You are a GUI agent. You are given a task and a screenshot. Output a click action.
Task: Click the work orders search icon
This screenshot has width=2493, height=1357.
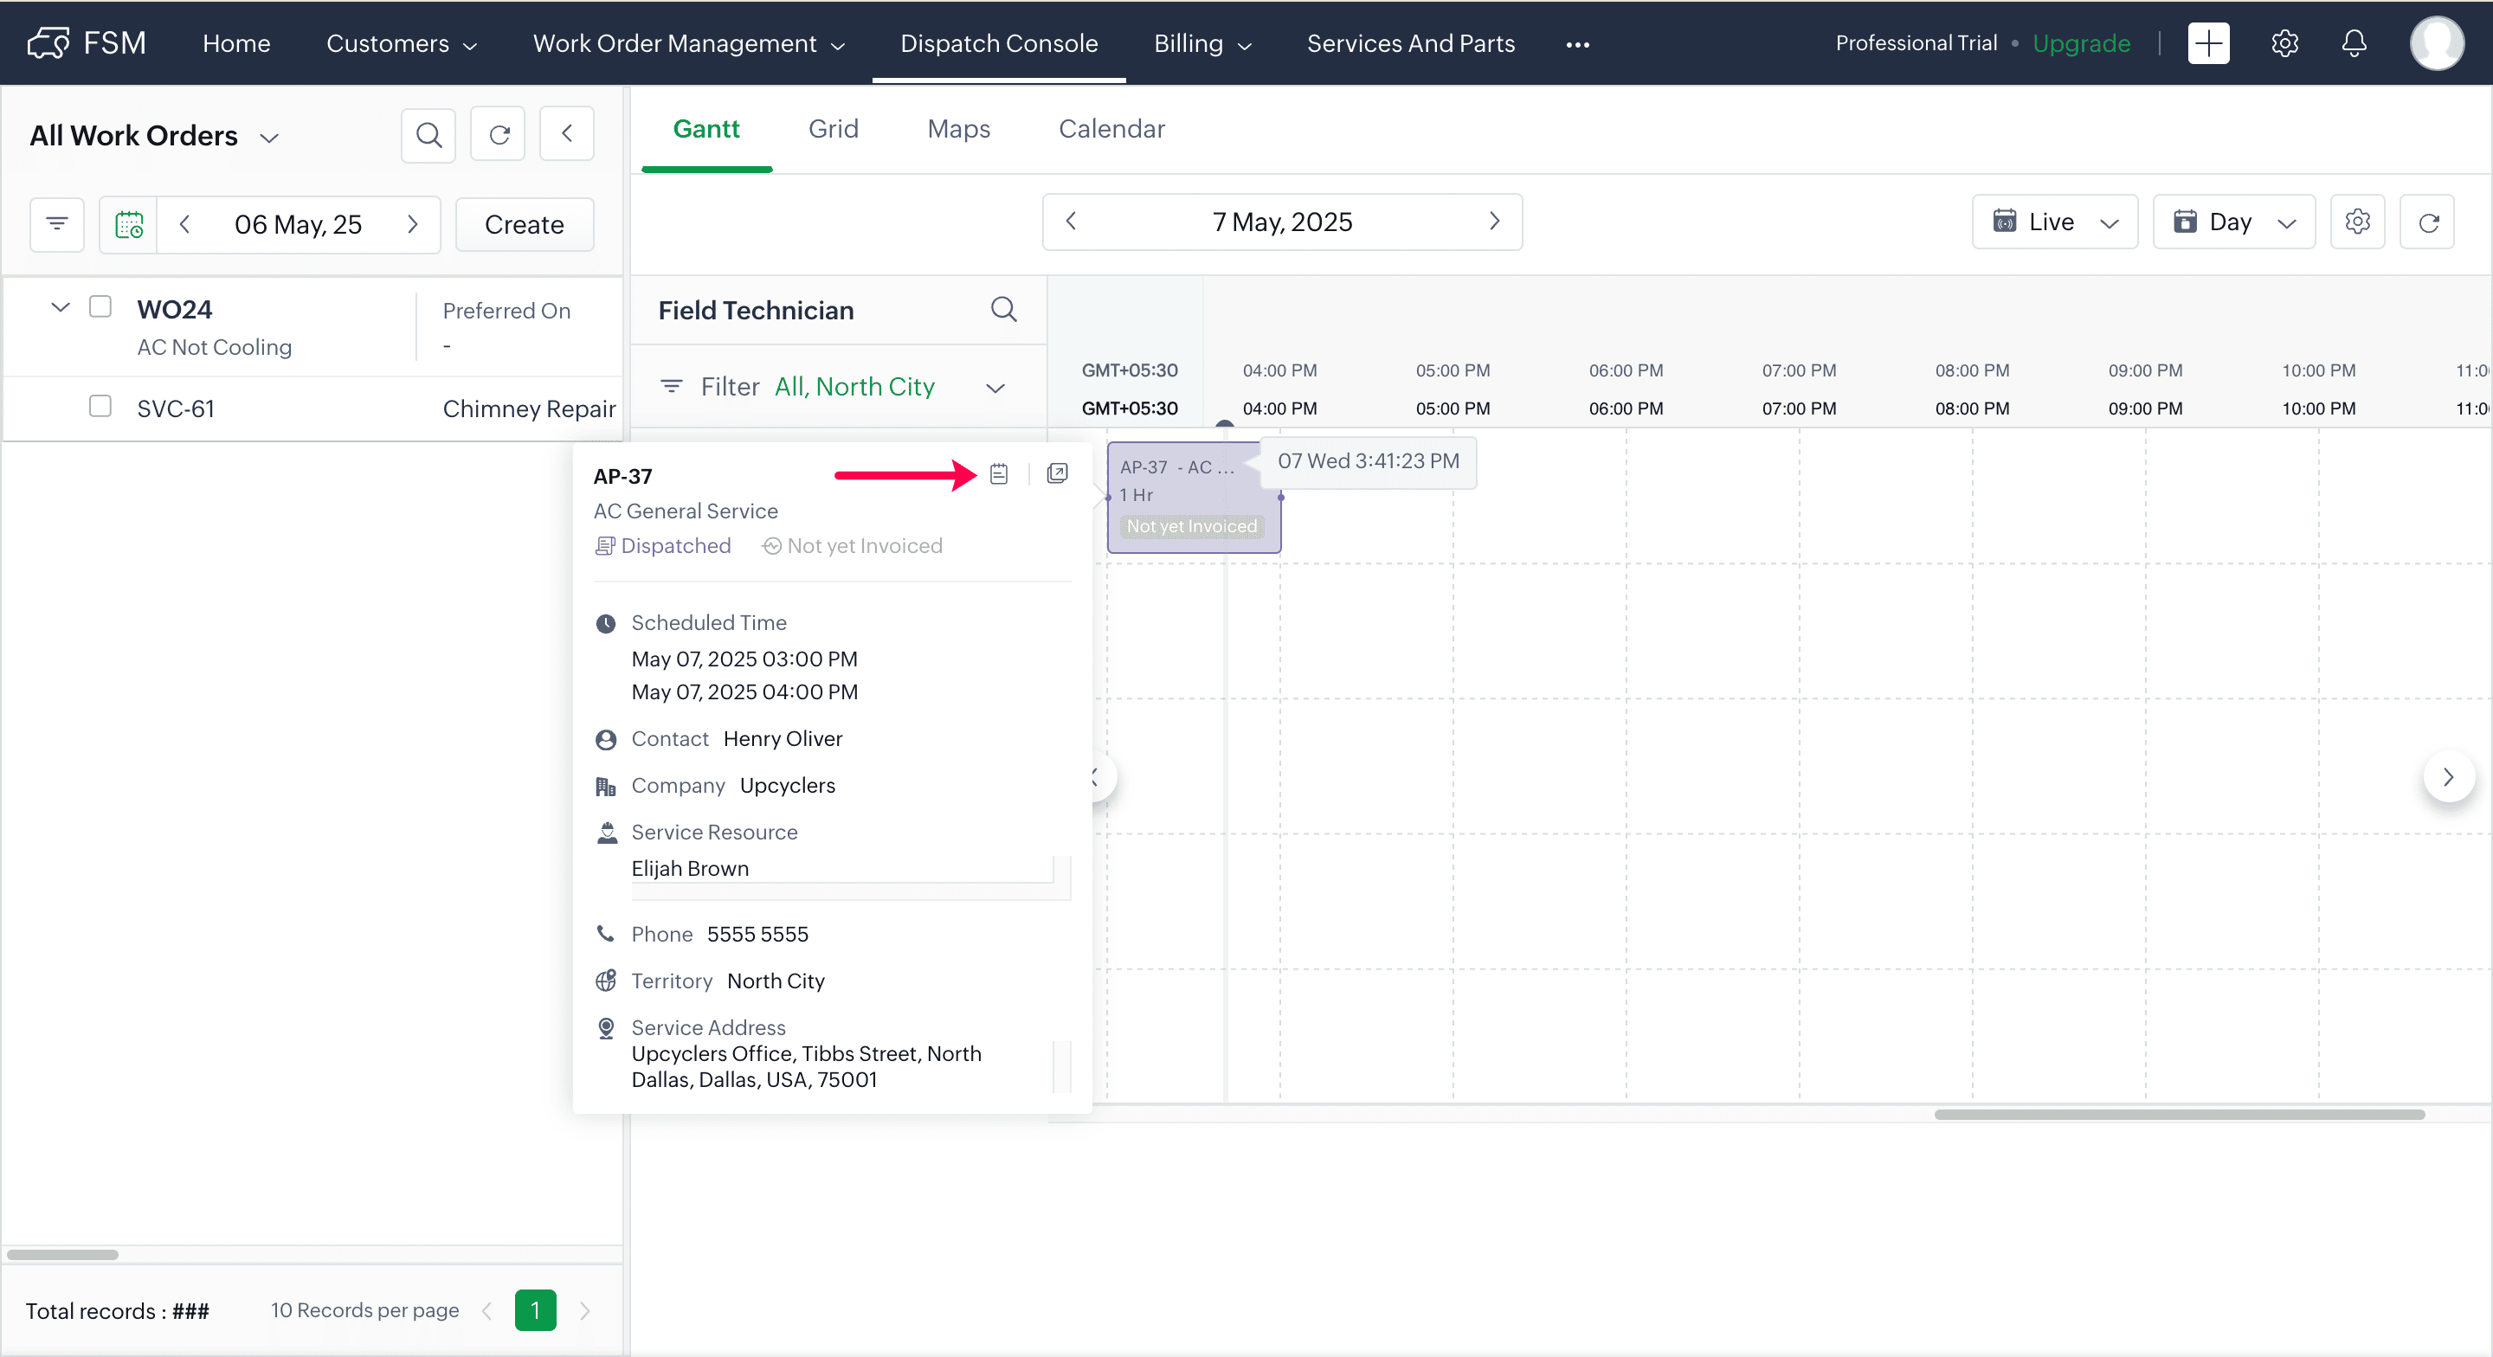pyautogui.click(x=428, y=136)
